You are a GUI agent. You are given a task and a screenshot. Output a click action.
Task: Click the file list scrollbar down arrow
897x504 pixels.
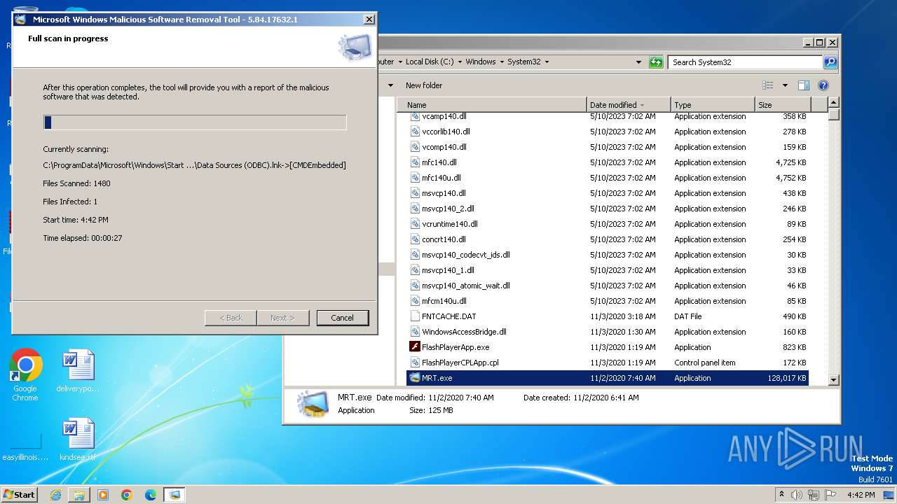click(x=833, y=380)
